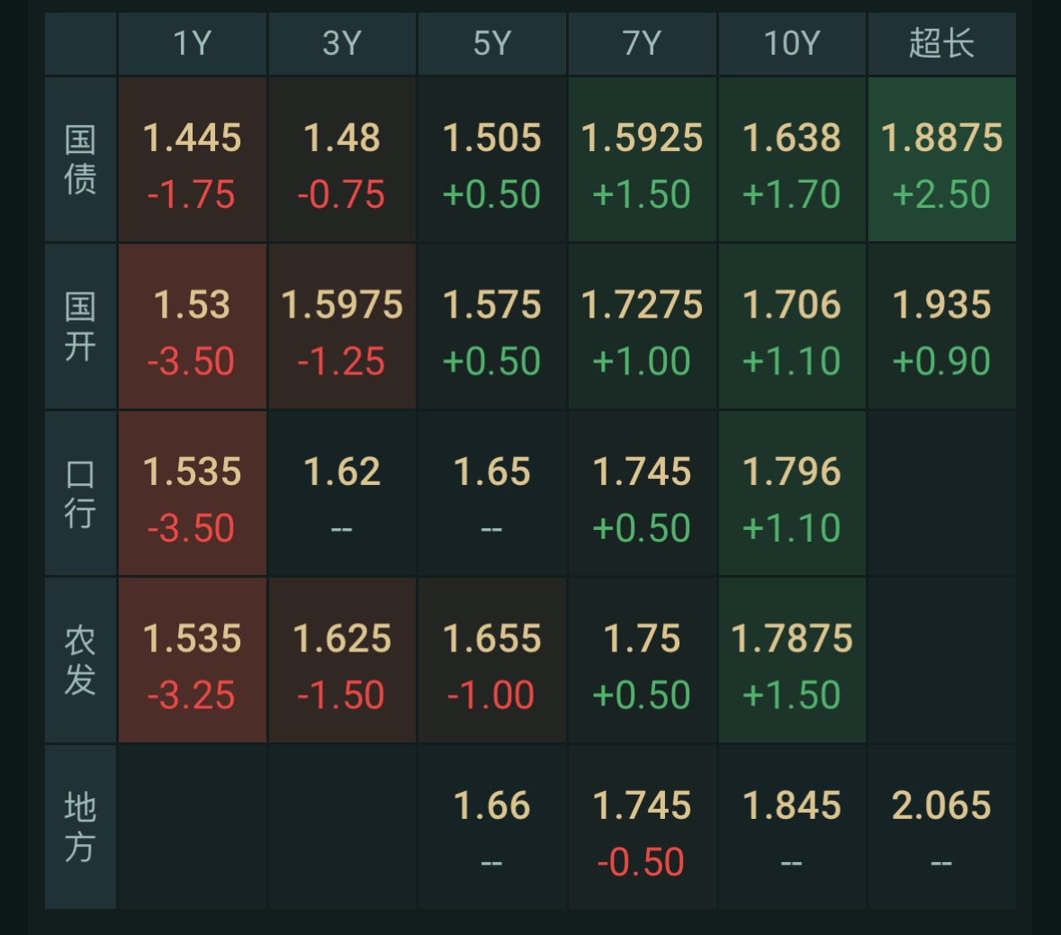
Task: Open the 农发 10Y cell showing 1.7875
Action: tap(792, 661)
